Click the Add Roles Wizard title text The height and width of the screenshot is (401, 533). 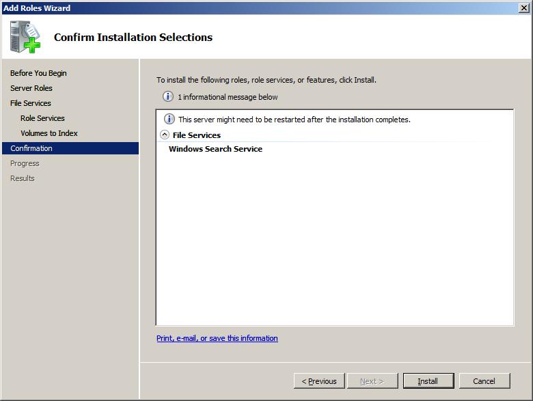click(37, 8)
